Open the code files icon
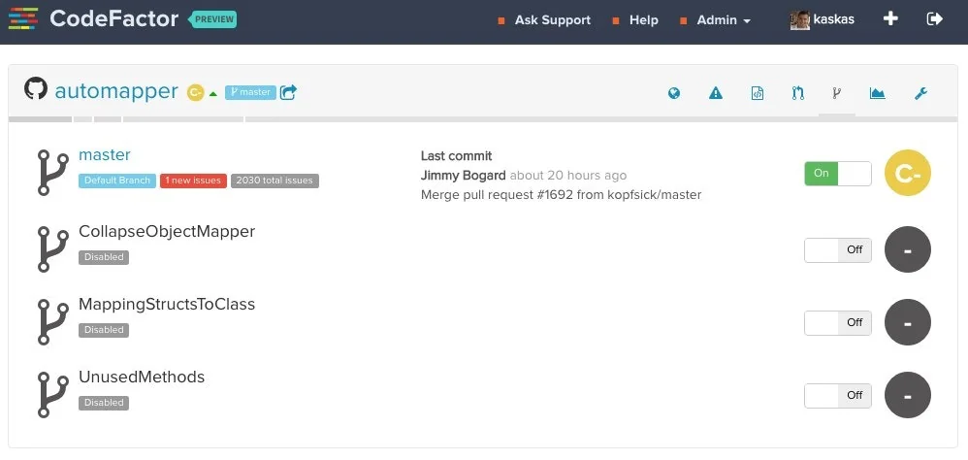The image size is (968, 460). click(x=758, y=93)
